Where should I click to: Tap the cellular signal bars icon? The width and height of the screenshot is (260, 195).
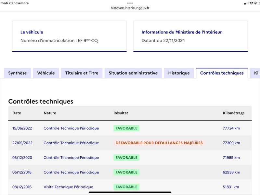(x=246, y=3)
